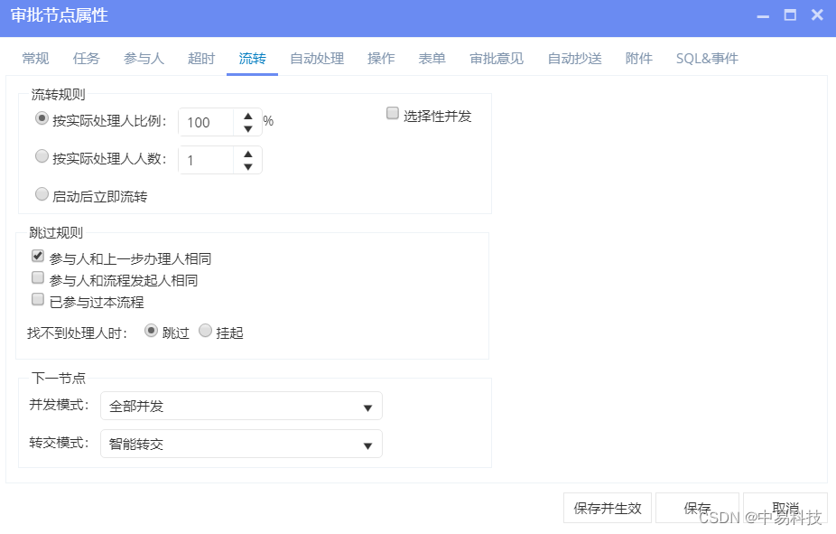Viewport: 836px width, 534px height.
Task: Click the 保存并生效 button
Action: pyautogui.click(x=608, y=508)
